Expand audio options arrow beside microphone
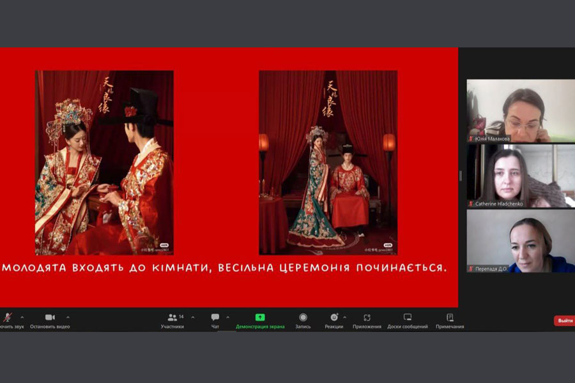The image size is (575, 383). [x=22, y=317]
